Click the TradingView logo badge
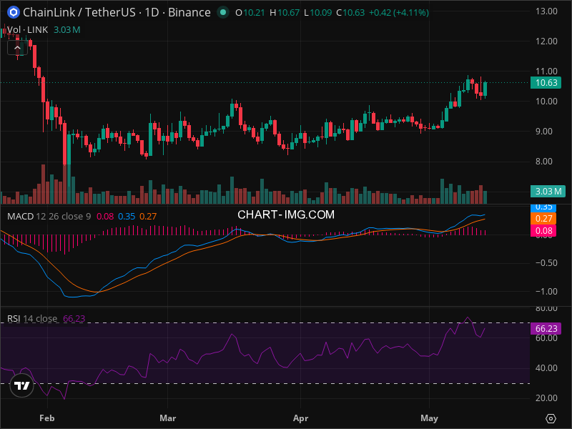Image resolution: width=572 pixels, height=429 pixels. coord(22,385)
